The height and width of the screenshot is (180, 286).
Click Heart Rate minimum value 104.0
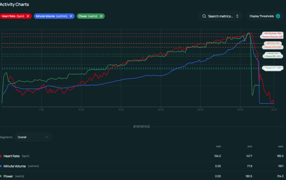coord(217,156)
